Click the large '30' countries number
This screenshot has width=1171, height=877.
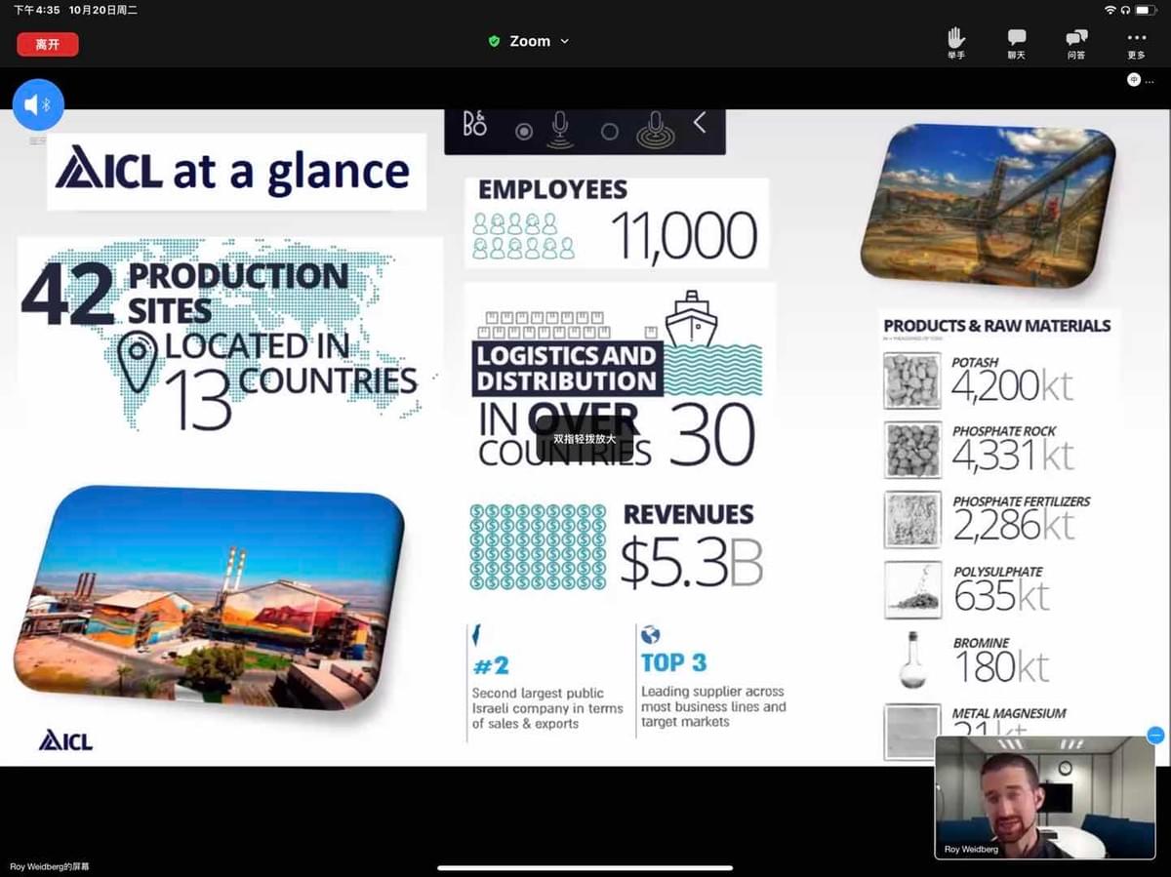pyautogui.click(x=712, y=434)
